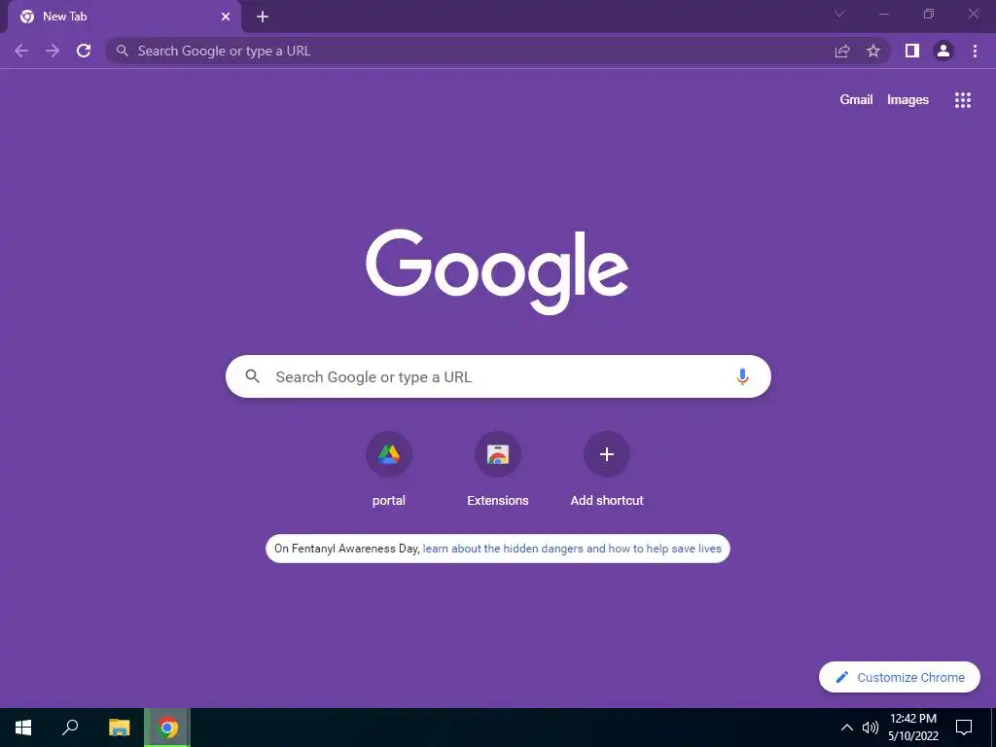Bookmark this tab with the star icon
The height and width of the screenshot is (747, 996).
tap(873, 51)
